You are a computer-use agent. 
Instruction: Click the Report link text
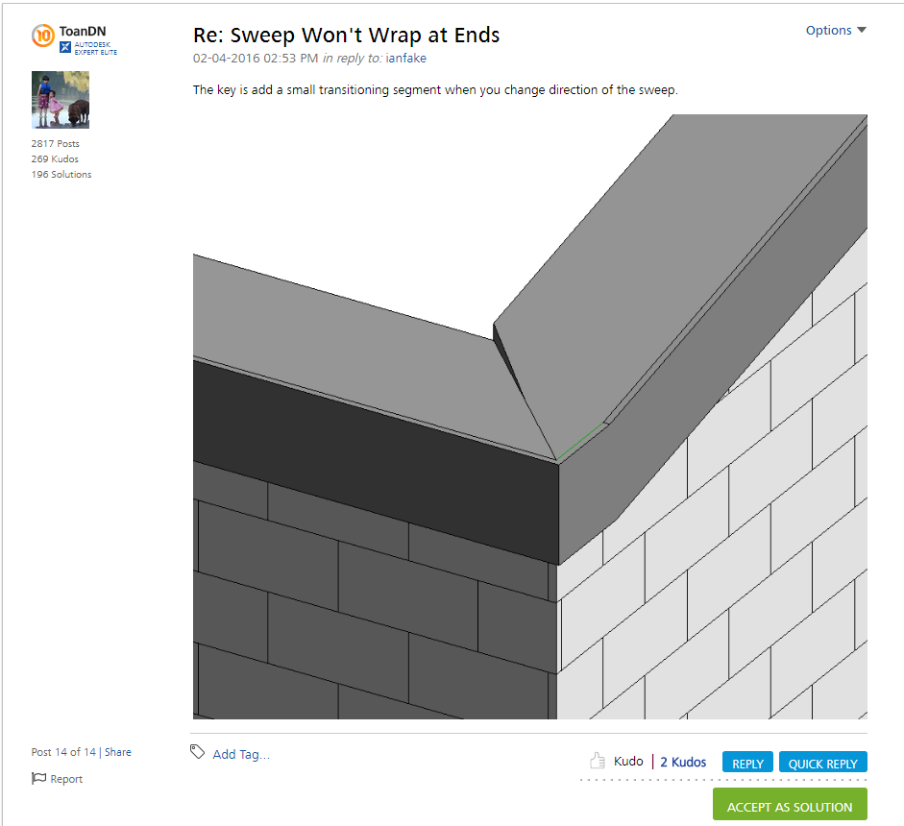pyautogui.click(x=66, y=779)
